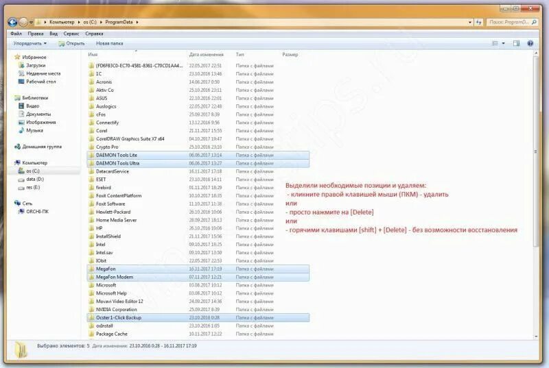This screenshot has width=549, height=368.
Task: Open the address bar history dropdown
Action: [x=470, y=22]
